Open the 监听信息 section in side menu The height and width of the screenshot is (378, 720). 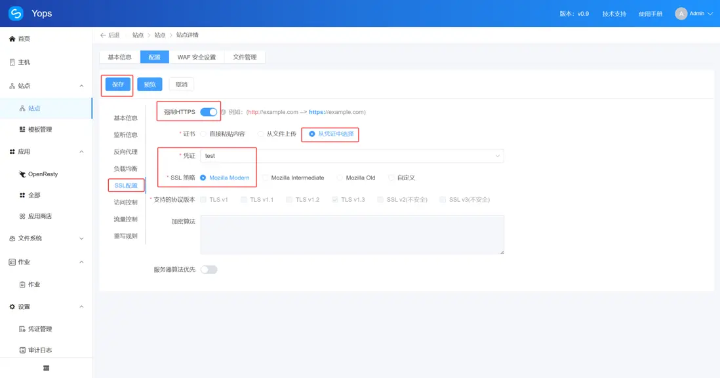point(125,135)
